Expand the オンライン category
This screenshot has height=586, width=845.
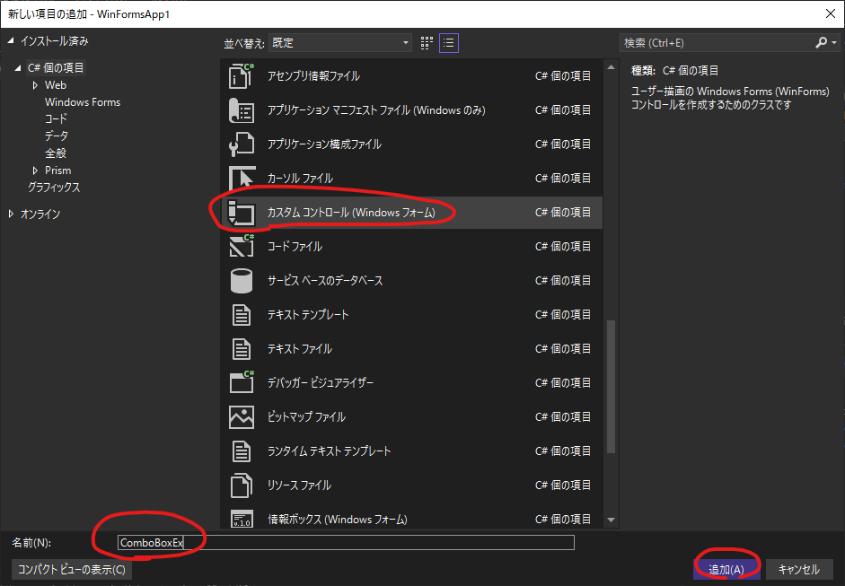(12, 214)
